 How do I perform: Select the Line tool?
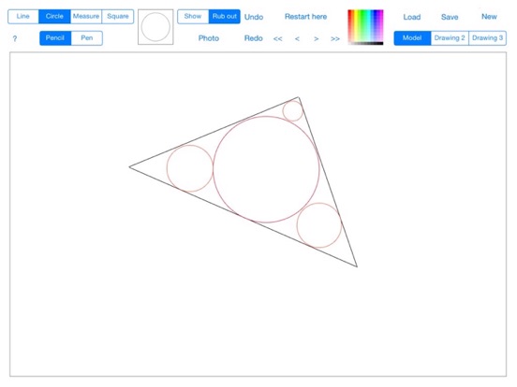23,17
